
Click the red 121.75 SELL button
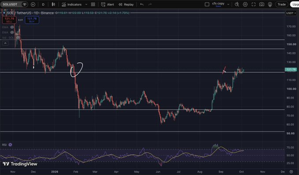pos(9,20)
